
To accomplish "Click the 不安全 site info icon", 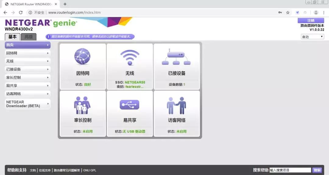I will pyautogui.click(x=30, y=12).
